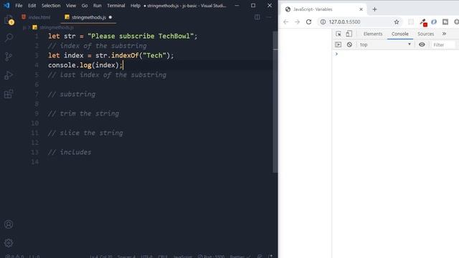Click the blue feather browser extension
The height and width of the screenshot is (258, 459).
pos(434,22)
